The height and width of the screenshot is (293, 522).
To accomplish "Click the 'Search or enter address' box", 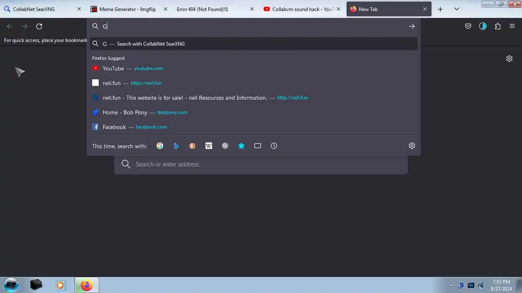I will pos(261,164).
